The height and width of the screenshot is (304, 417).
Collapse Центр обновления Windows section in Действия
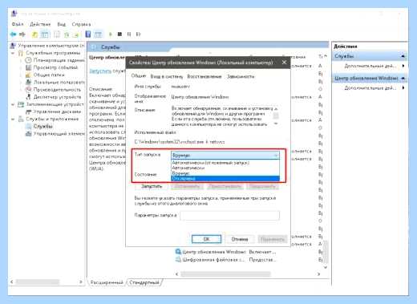[x=403, y=78]
